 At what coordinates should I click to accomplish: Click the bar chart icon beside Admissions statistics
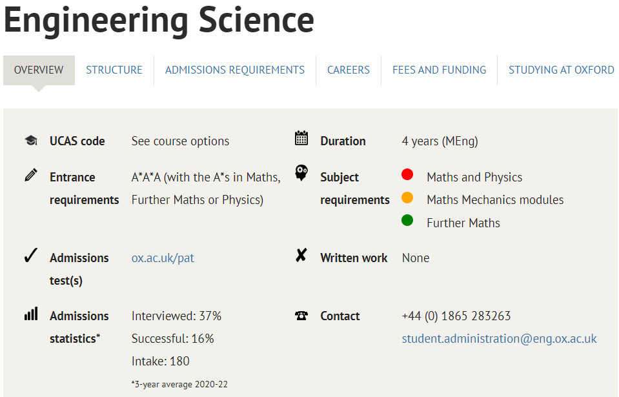tap(31, 314)
